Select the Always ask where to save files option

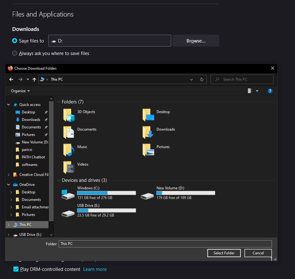15,53
